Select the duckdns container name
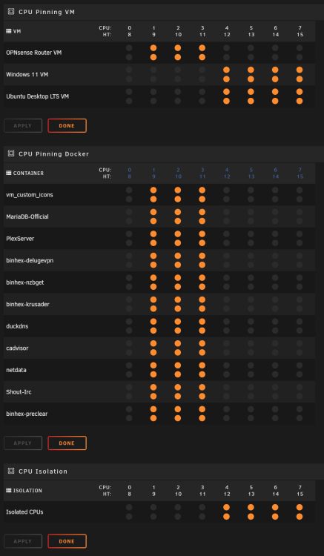This screenshot has height=556, width=324. click(x=17, y=326)
